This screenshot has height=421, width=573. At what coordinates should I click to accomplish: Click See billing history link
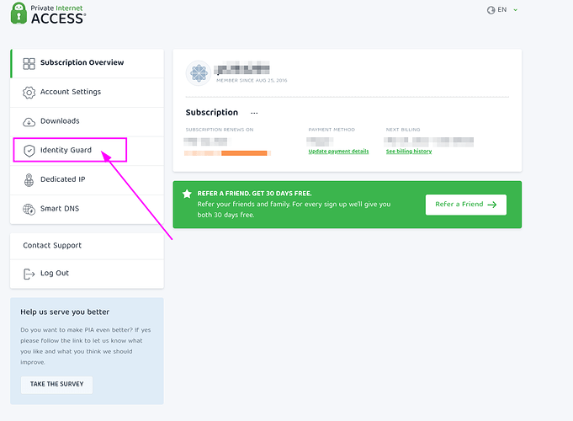click(409, 152)
